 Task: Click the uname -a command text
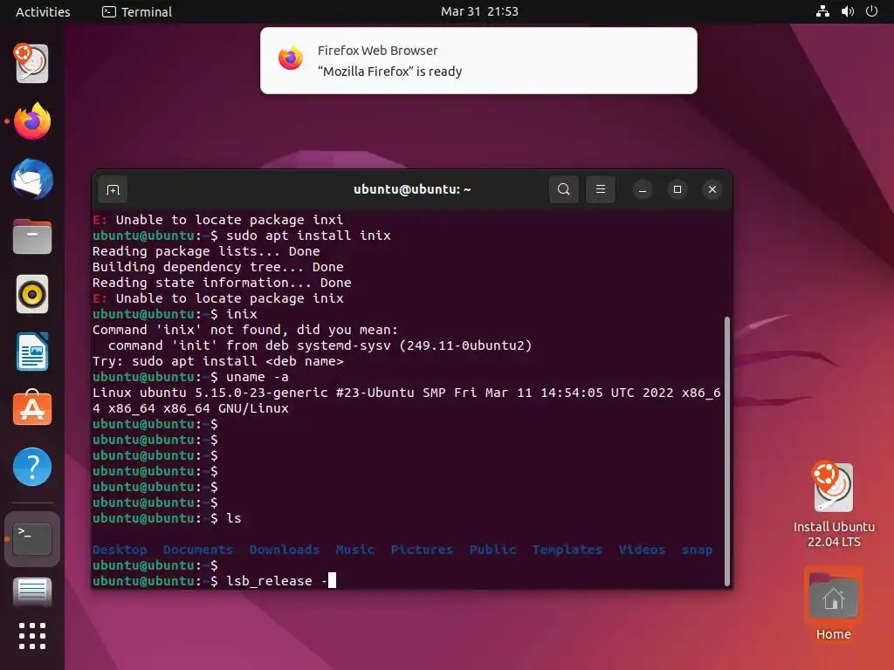point(258,377)
